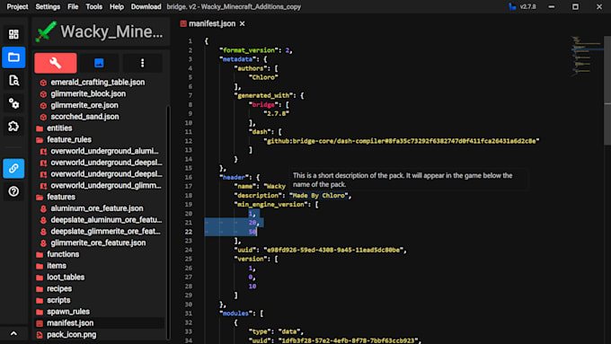Viewport: 611px width, 344px height.
Task: Open glimmerite_ore.json file
Action: [x=84, y=105]
